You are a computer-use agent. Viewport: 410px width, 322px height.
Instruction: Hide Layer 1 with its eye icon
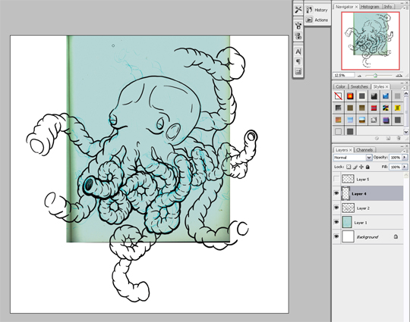336,222
